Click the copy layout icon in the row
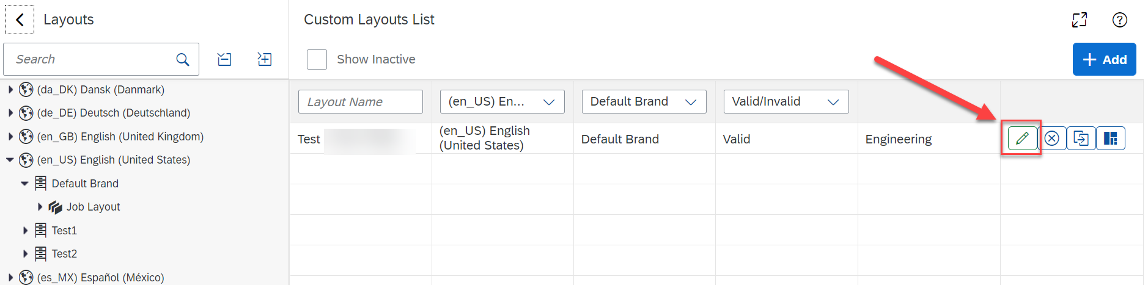 tap(1081, 139)
